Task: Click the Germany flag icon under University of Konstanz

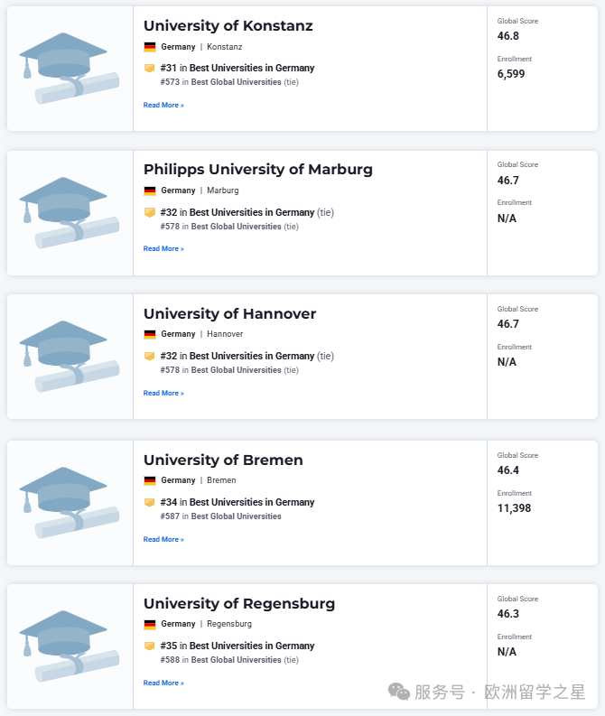Action: (150, 47)
